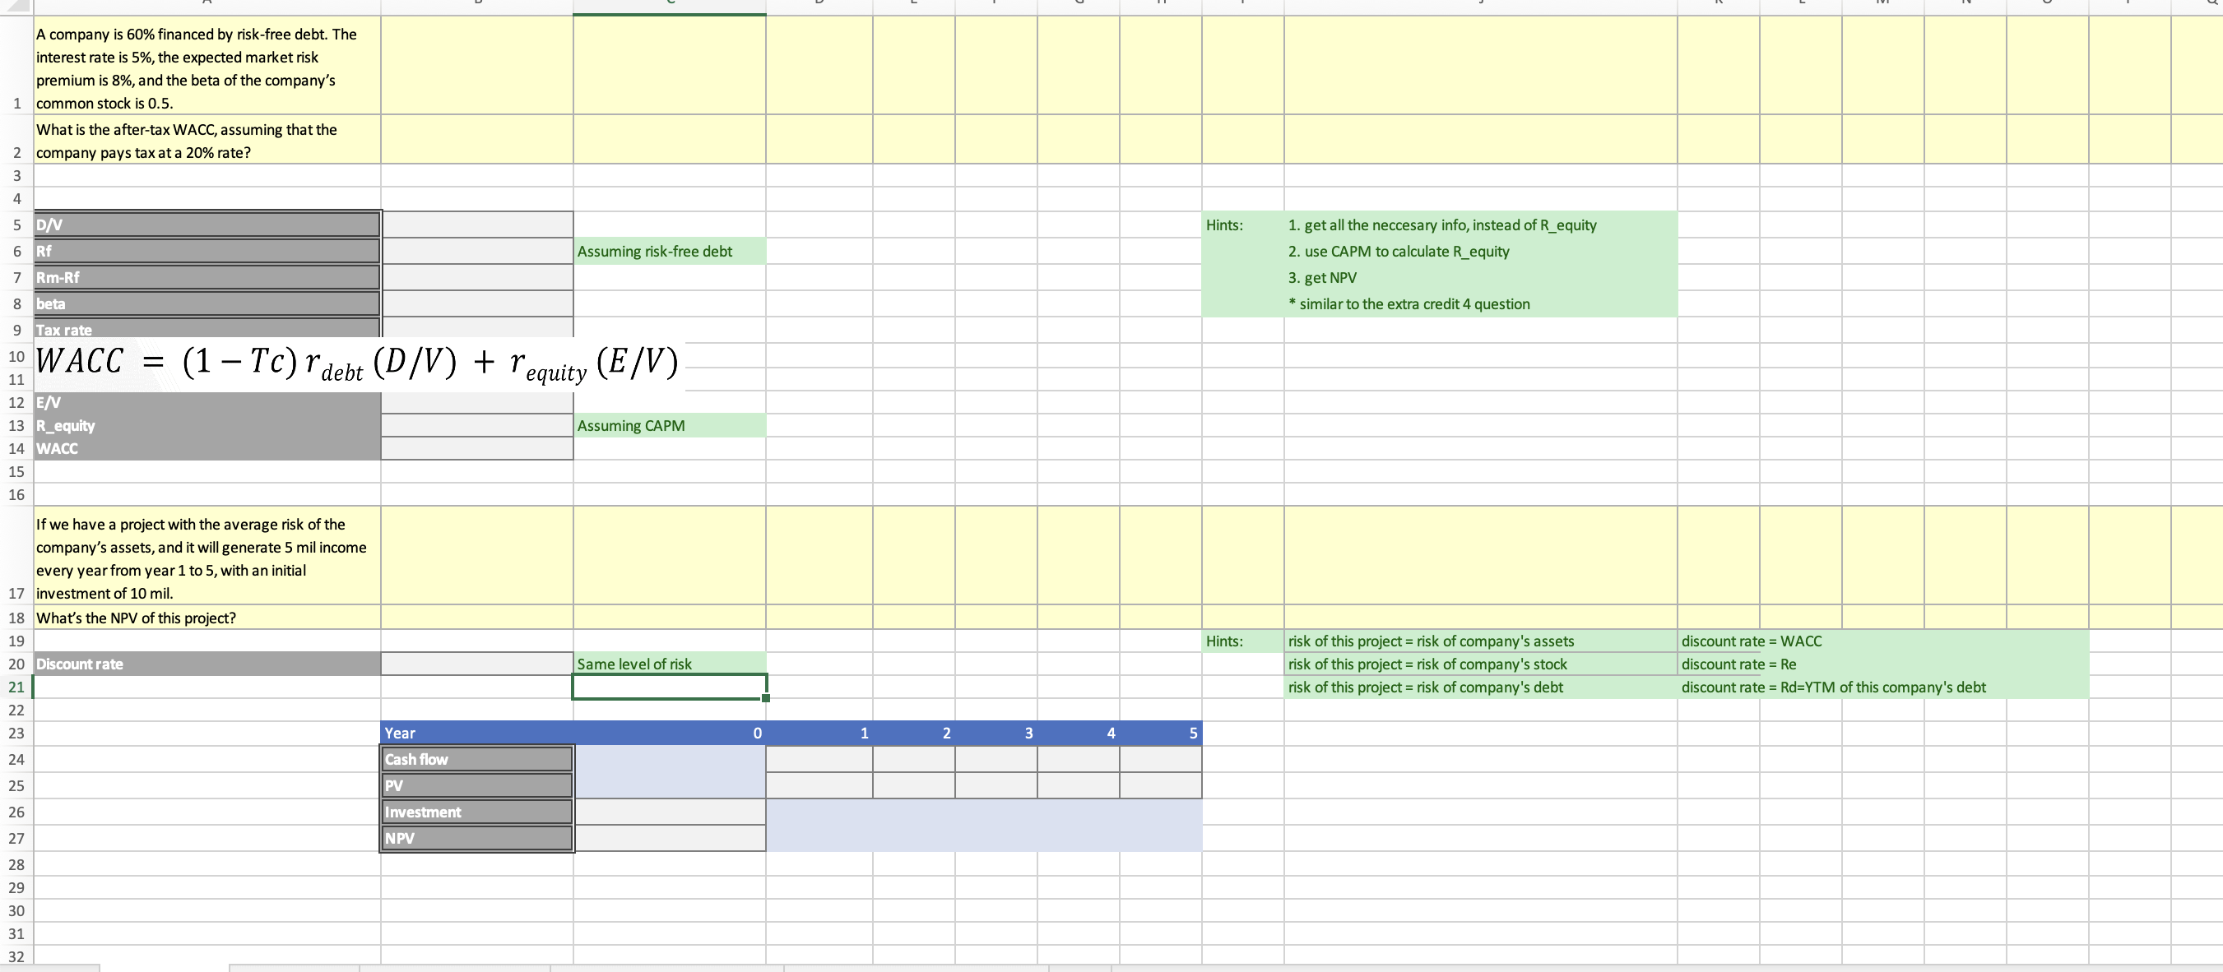2223x972 pixels.
Task: Click the Rf value cell
Action: click(476, 251)
